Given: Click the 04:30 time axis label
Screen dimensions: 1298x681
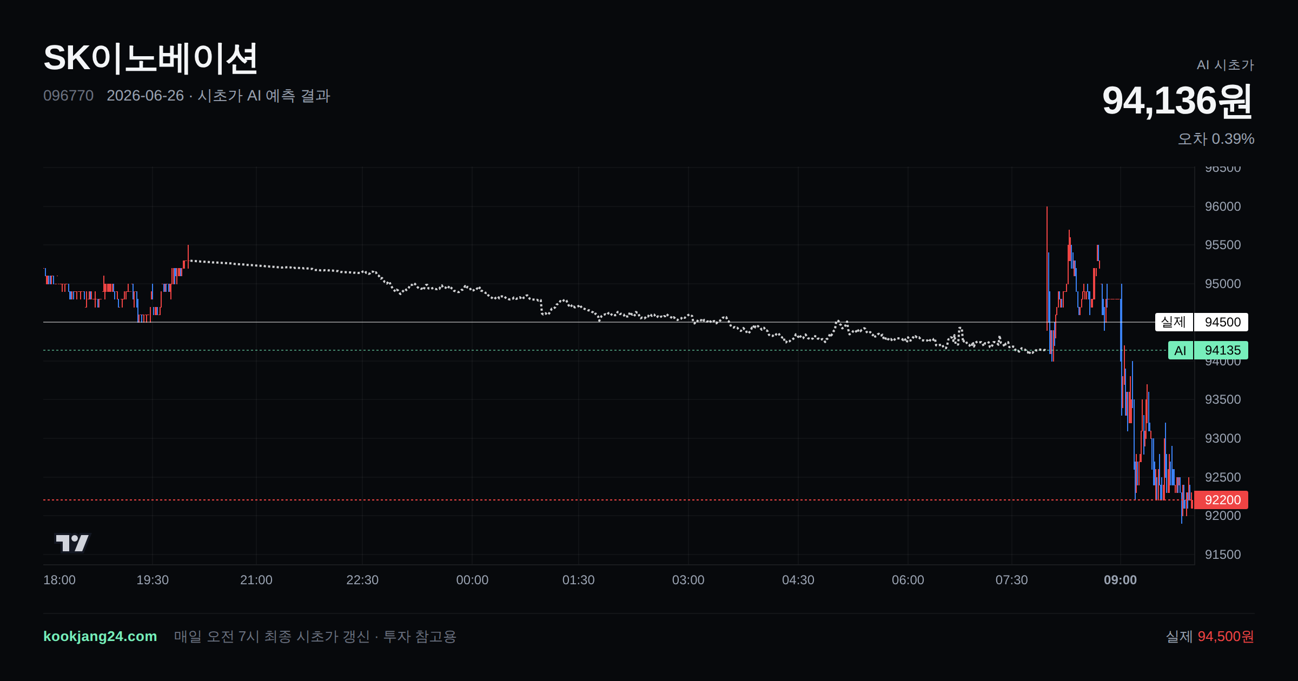Looking at the screenshot, I should (x=798, y=580).
